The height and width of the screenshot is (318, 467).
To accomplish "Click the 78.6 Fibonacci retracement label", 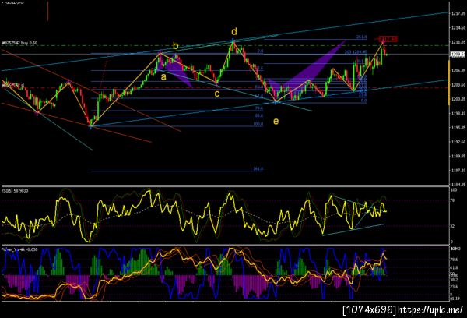I will 259,108.
